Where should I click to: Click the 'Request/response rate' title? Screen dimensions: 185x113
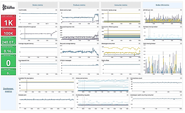pyautogui.click(x=67, y=27)
